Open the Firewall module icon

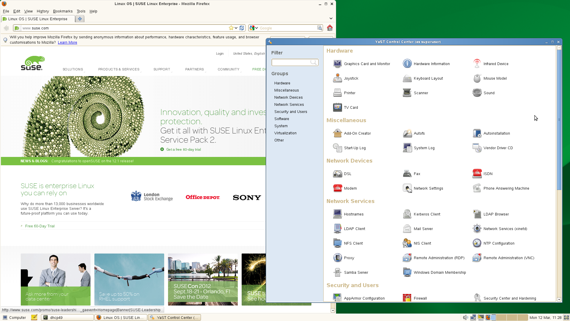click(x=407, y=298)
